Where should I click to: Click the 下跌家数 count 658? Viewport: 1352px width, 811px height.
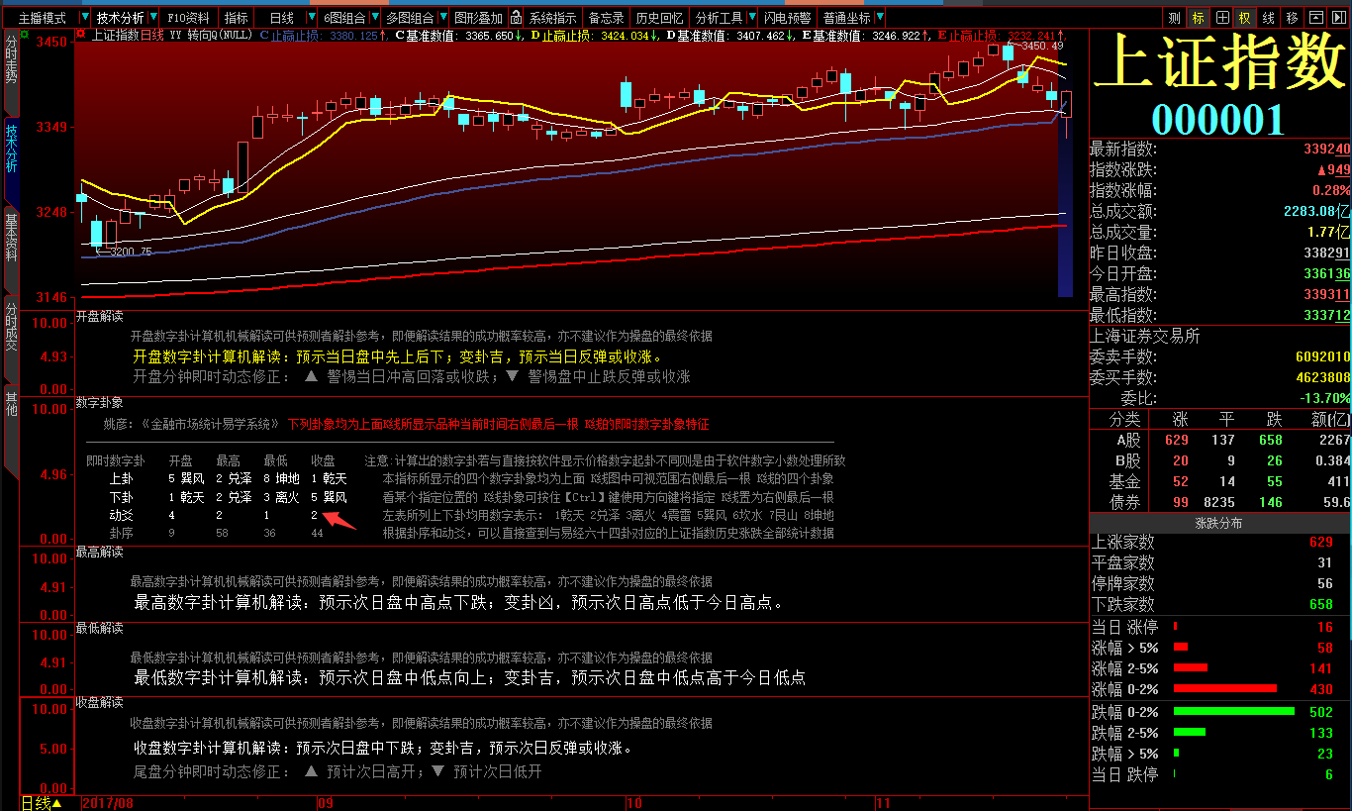(1321, 604)
